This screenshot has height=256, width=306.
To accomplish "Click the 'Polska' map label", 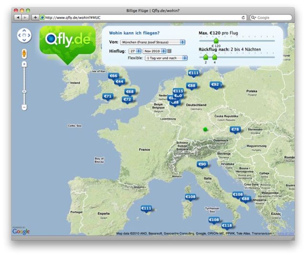I will (x=251, y=91).
